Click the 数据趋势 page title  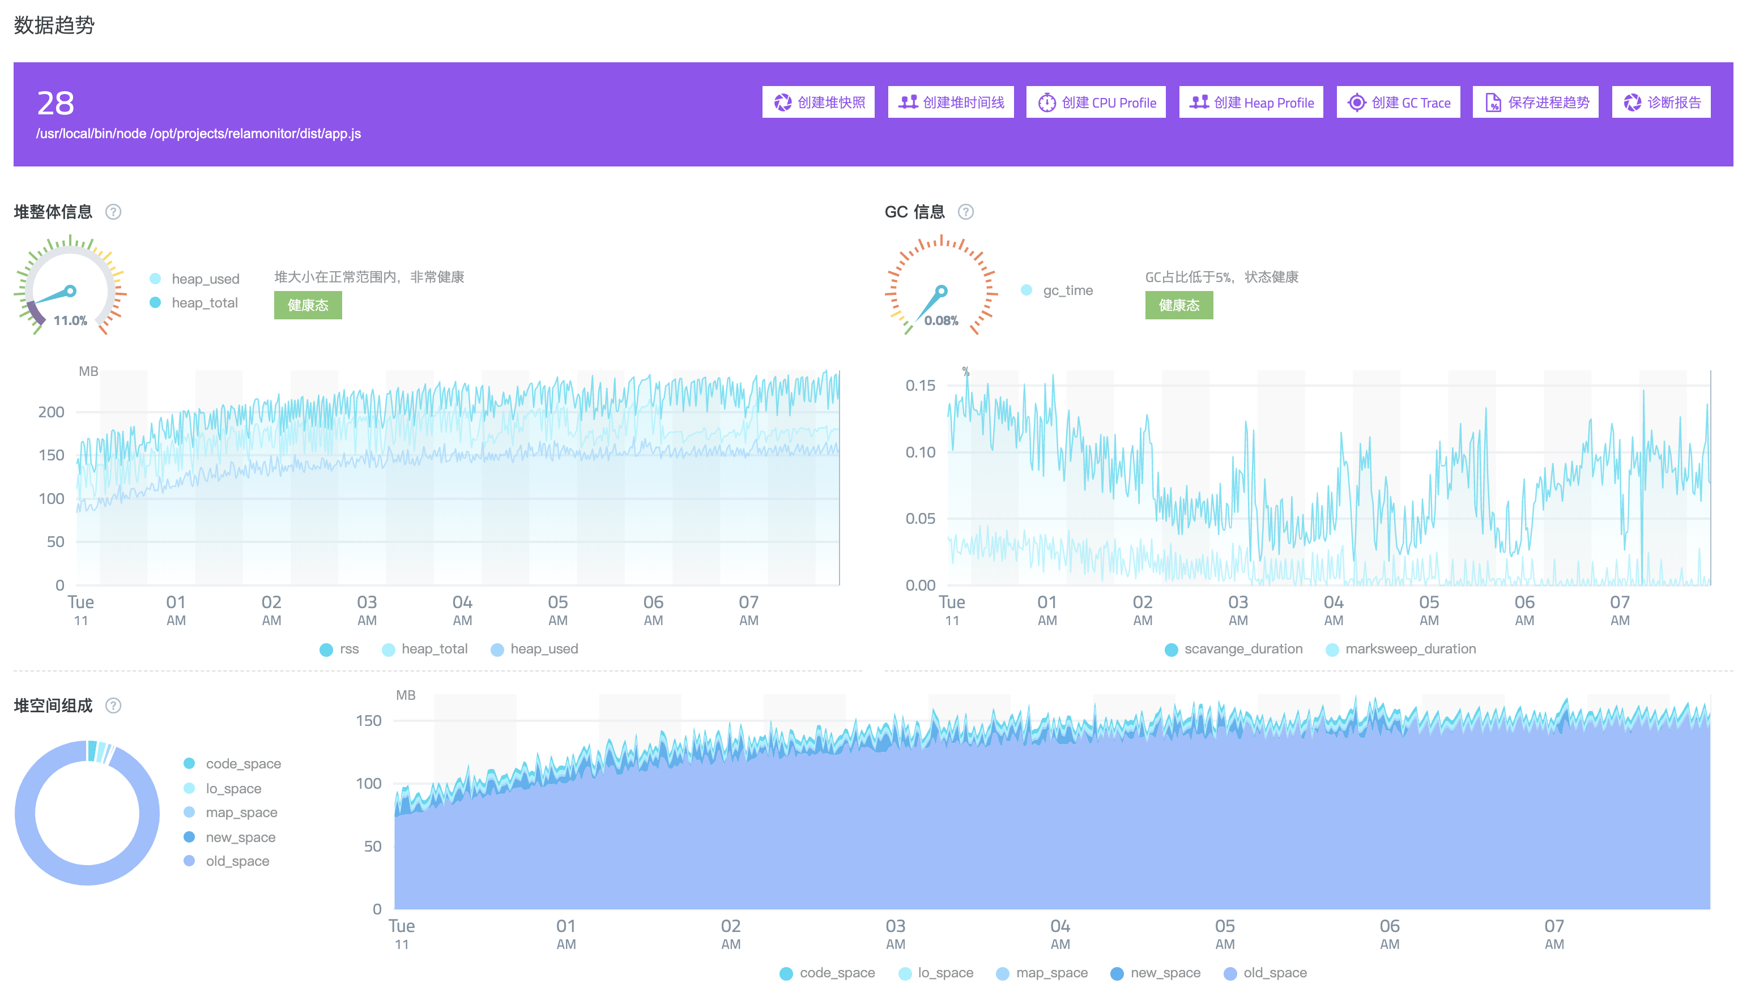[54, 25]
